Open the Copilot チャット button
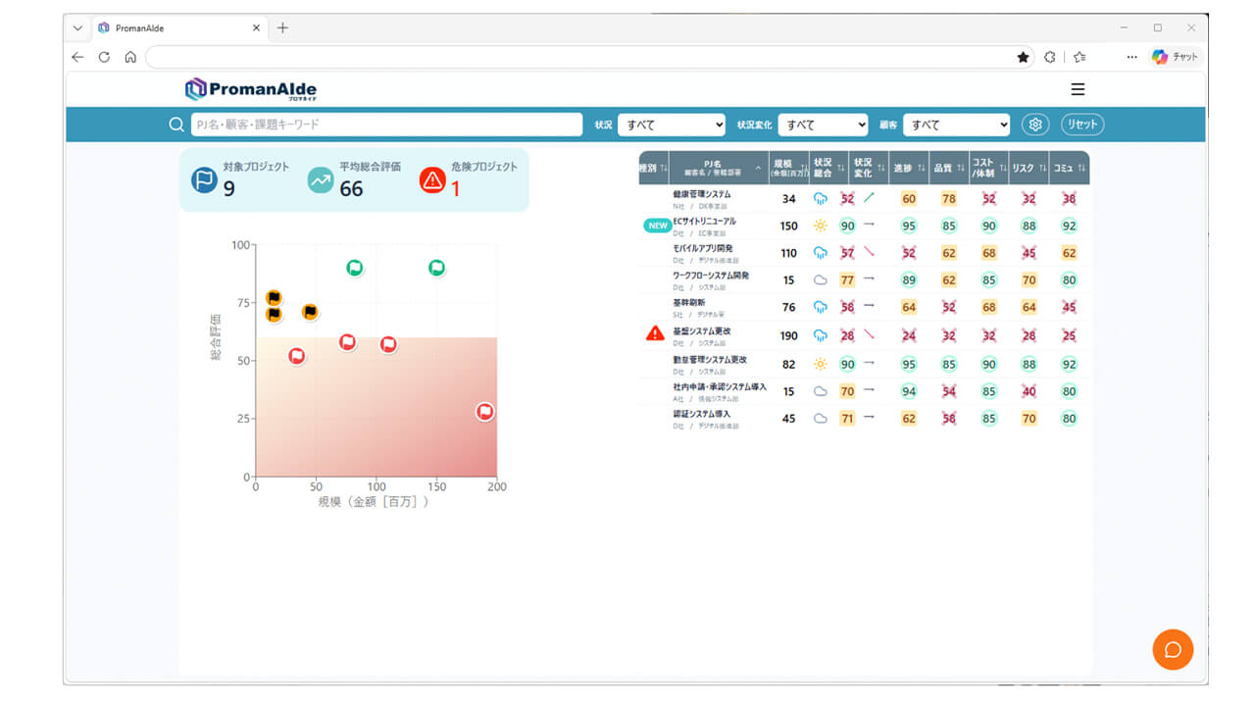 pos(1175,57)
